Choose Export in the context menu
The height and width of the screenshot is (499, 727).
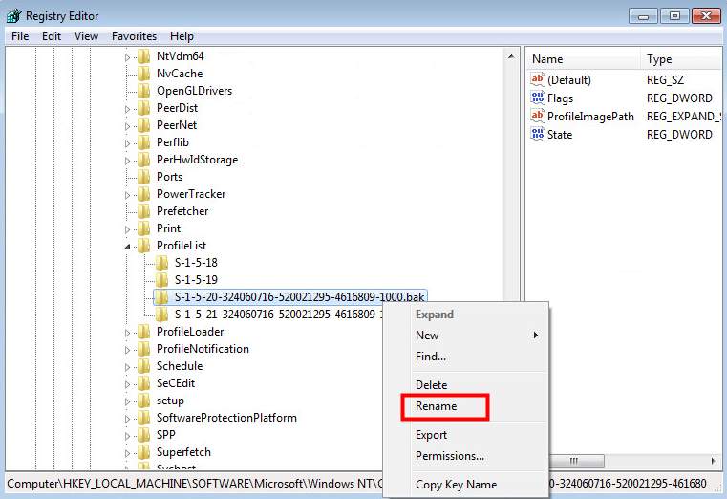pos(466,435)
